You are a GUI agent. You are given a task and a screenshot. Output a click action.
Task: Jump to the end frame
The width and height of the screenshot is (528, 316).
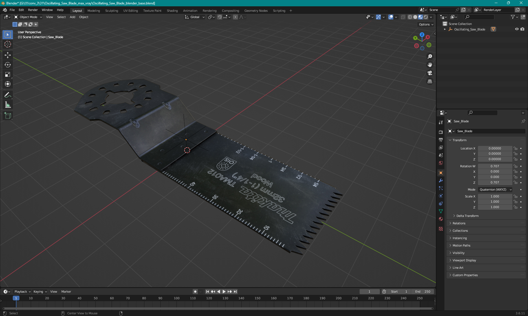tap(235, 292)
